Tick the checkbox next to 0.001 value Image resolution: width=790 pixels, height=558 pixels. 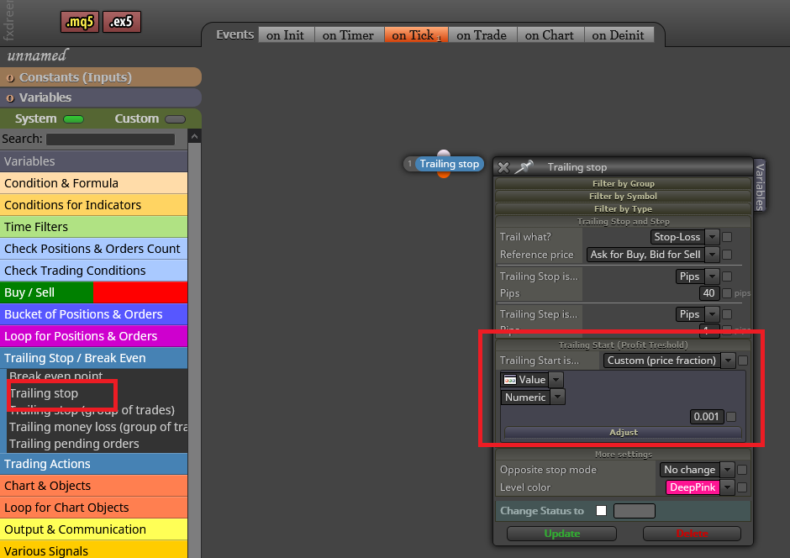tap(731, 417)
